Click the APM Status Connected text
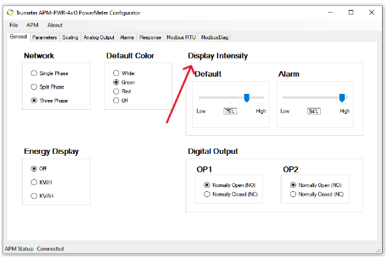Viewport: 386px width, 259px height. click(x=34, y=249)
